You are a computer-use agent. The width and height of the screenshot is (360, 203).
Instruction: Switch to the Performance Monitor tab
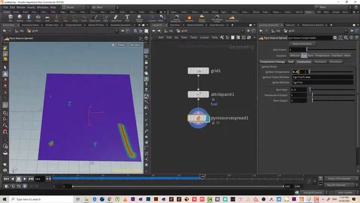313,25
